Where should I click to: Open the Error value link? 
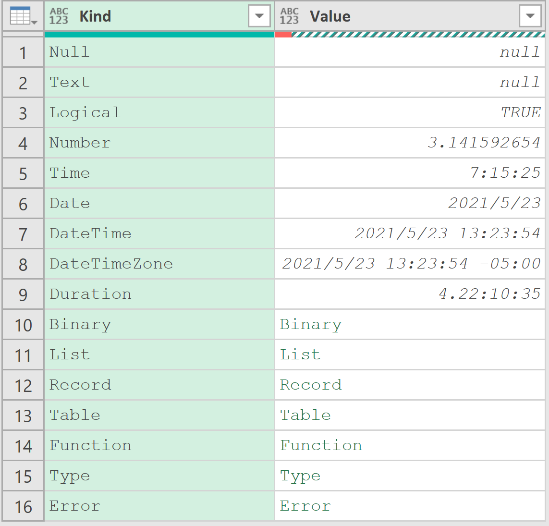coord(305,506)
